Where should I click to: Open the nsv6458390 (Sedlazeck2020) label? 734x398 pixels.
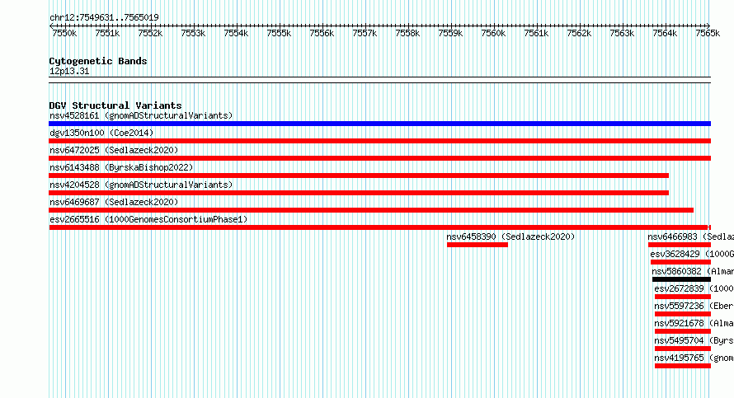511,236
